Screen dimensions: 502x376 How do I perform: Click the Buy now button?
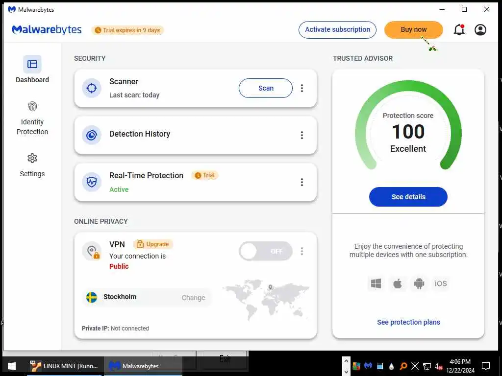pyautogui.click(x=413, y=30)
